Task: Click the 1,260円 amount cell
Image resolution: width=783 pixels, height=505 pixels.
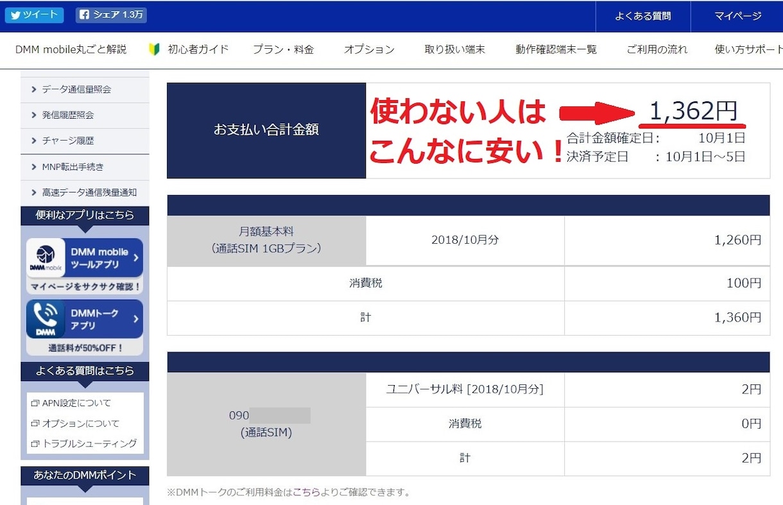Action: 667,241
